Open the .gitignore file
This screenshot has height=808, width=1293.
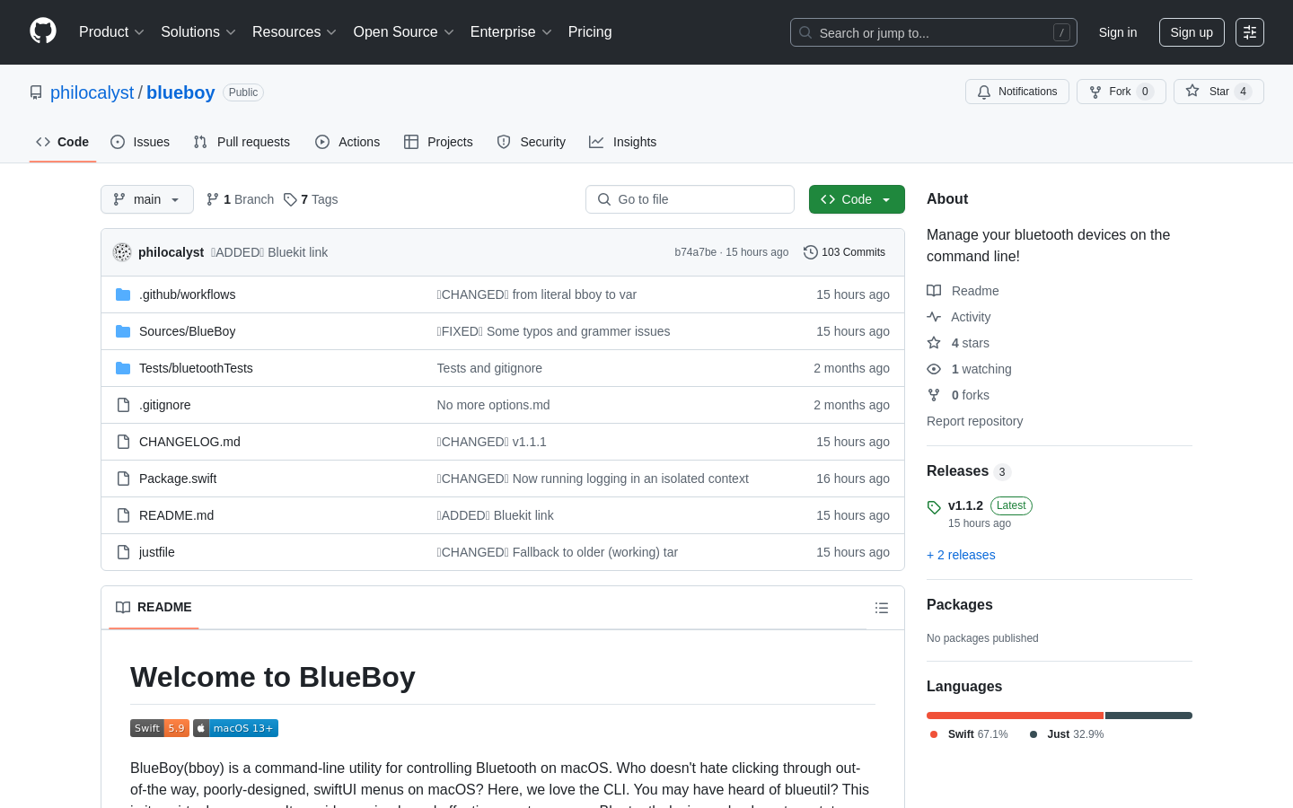click(x=165, y=405)
